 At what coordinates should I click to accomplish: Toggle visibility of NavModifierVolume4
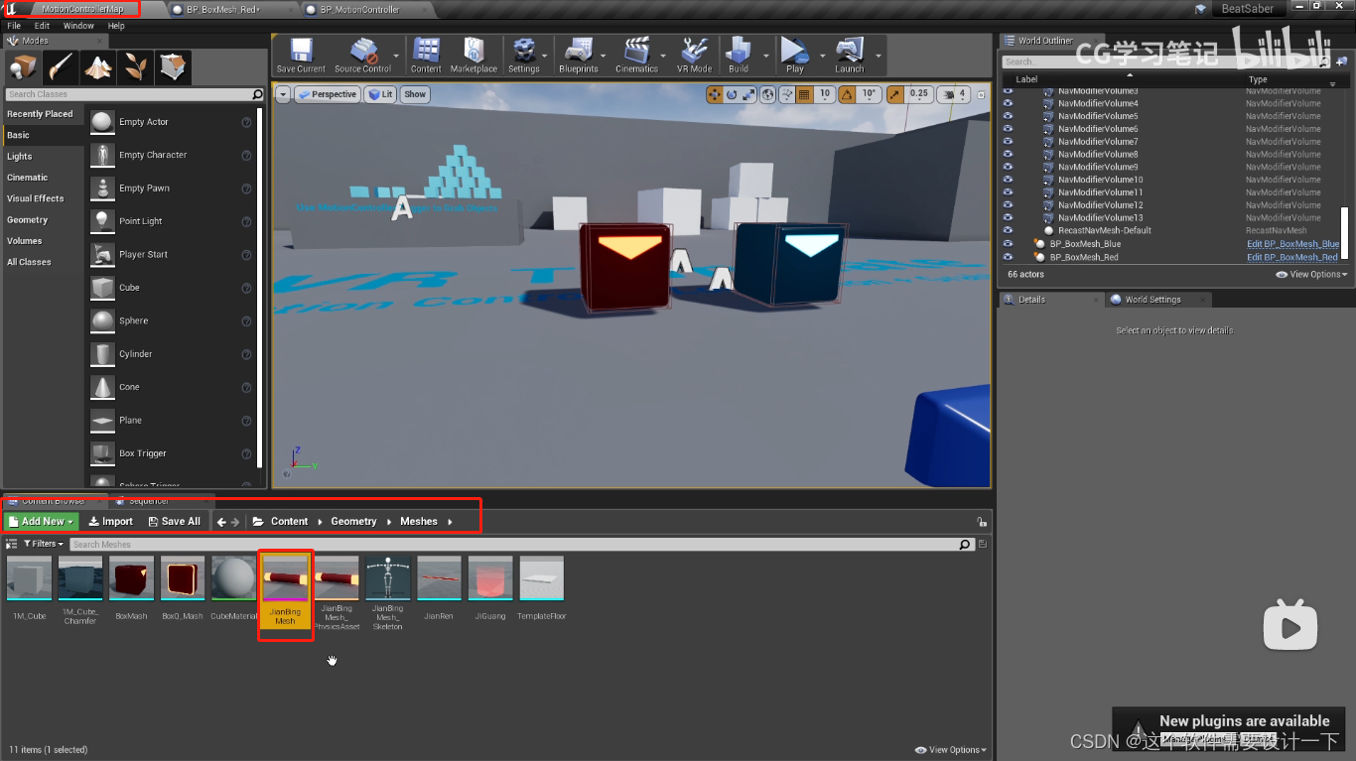click(1008, 103)
